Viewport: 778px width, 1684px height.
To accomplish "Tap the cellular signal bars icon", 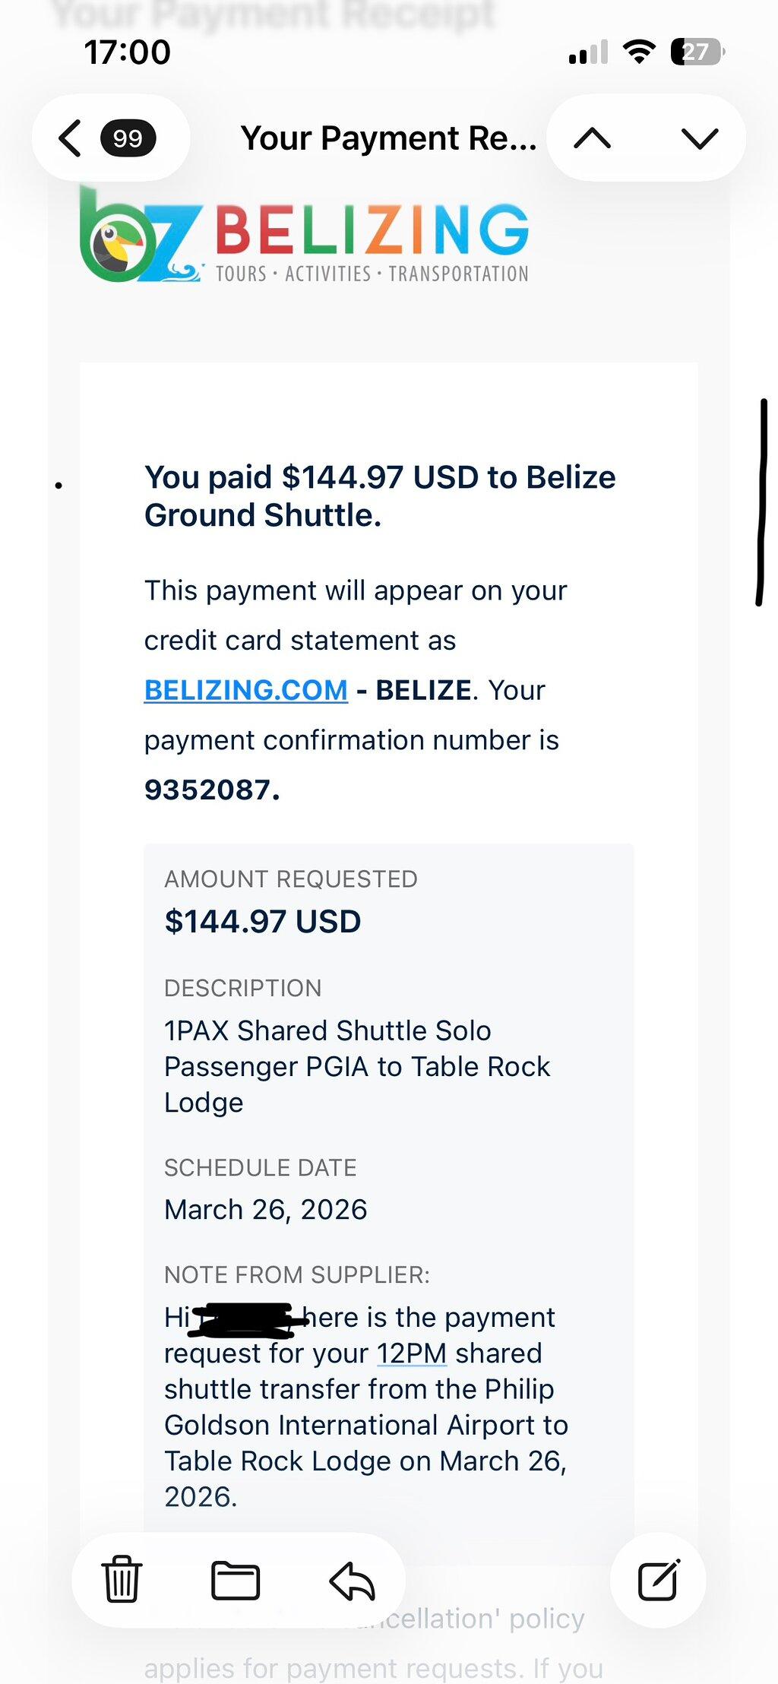I will coord(588,52).
